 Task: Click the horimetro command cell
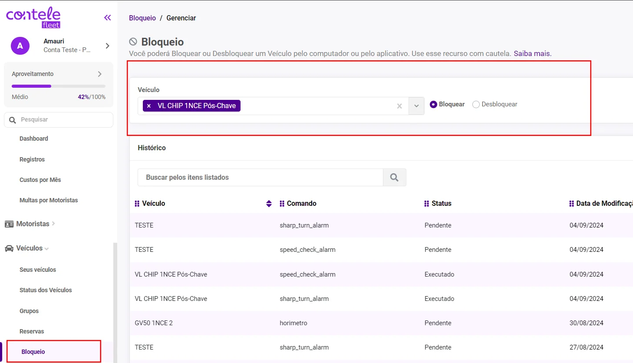293,323
